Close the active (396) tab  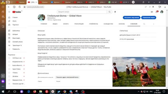(36, 2)
